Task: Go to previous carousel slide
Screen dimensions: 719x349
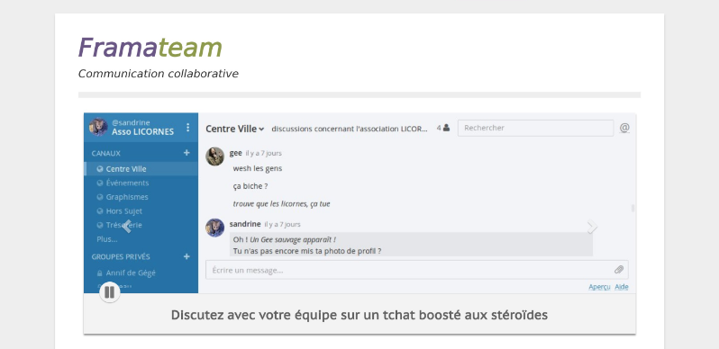Action: coord(126,226)
